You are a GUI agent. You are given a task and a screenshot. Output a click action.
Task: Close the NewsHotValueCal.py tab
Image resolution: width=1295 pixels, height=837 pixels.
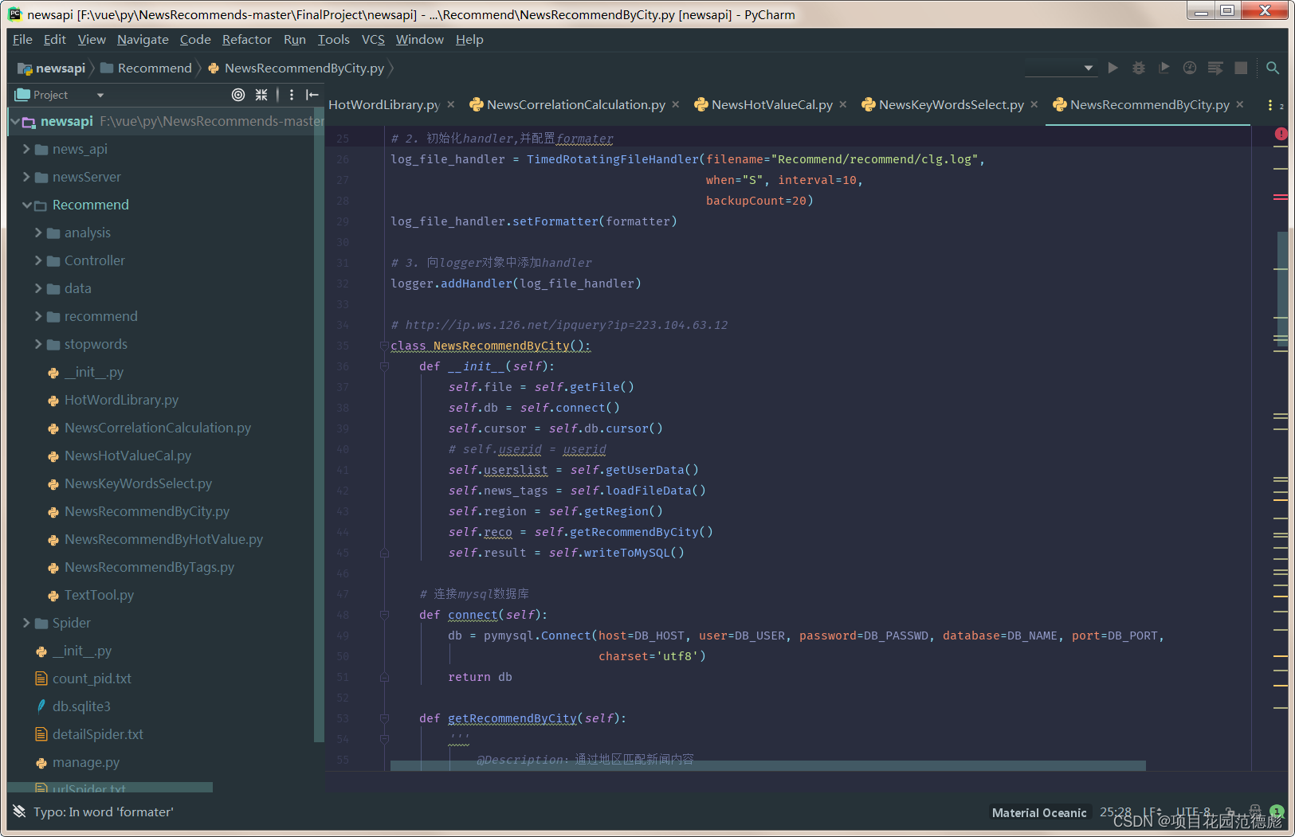[843, 104]
